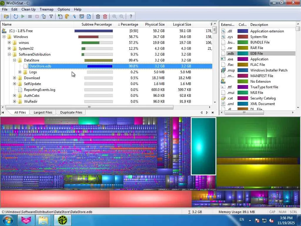This screenshot has height=226, width=301.
Task: Click the .dll extension file icon
Action: pyautogui.click(x=223, y=31)
